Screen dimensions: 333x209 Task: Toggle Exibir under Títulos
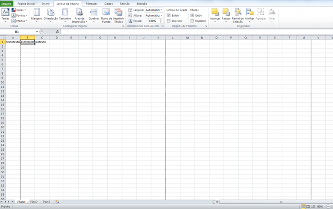pos(192,16)
